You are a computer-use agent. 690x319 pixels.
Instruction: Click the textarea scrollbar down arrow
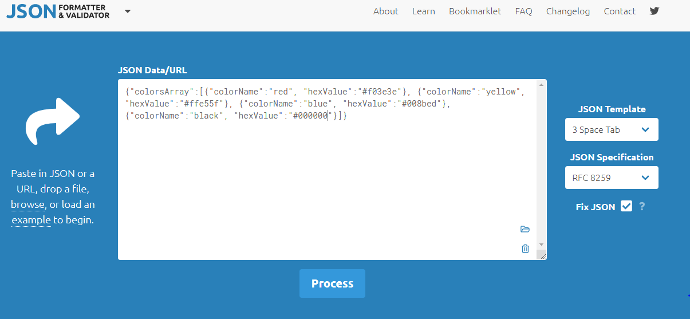coord(542,245)
